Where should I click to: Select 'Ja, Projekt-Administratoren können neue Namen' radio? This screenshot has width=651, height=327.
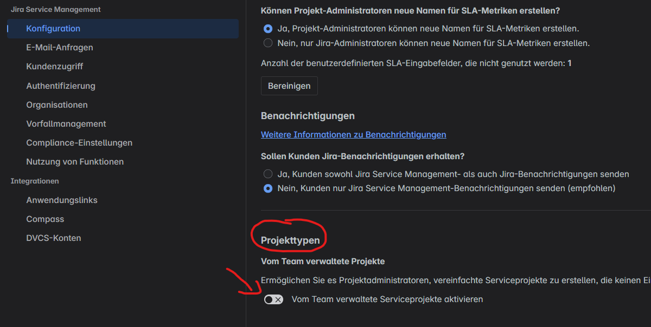[268, 29]
